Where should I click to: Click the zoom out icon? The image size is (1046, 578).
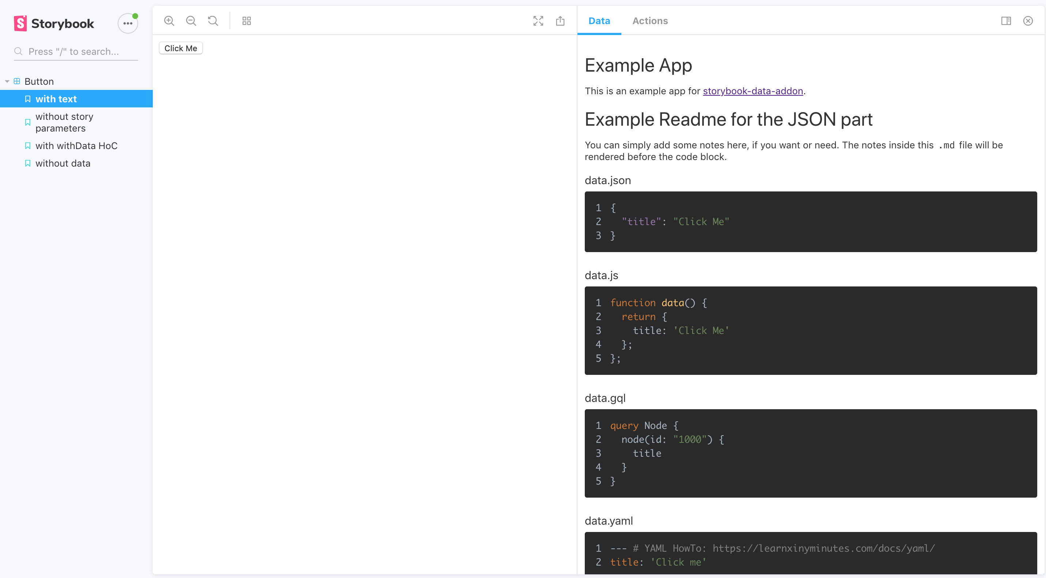[x=191, y=21]
